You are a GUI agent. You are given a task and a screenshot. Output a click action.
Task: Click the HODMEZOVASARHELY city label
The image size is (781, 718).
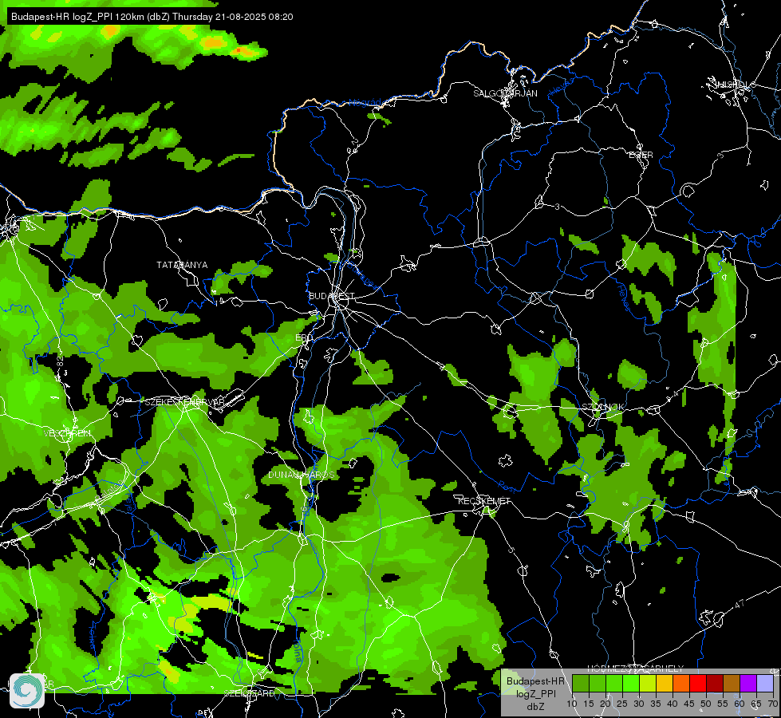click(x=636, y=669)
